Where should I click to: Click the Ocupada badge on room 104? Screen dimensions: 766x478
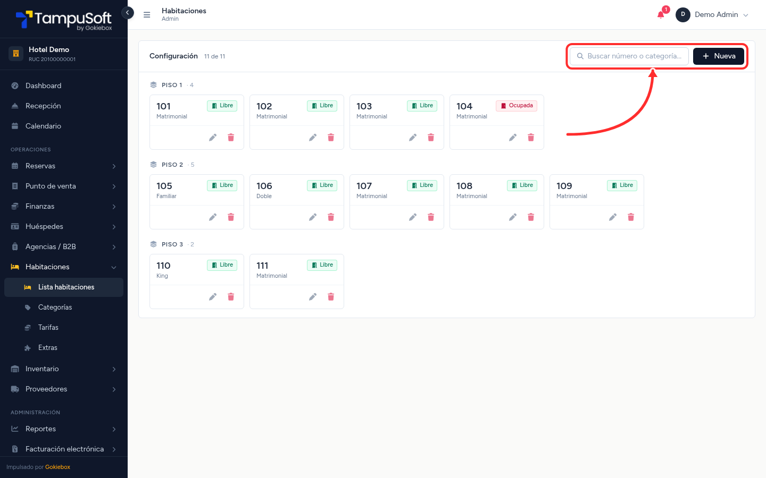pos(517,106)
